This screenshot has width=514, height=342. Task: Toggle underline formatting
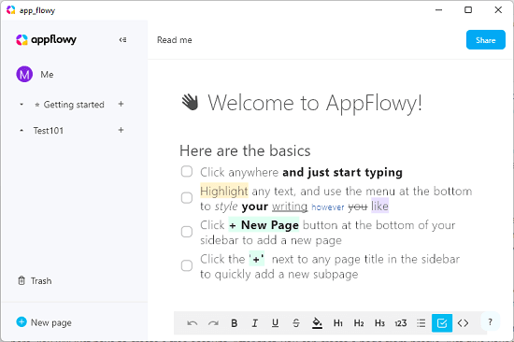(x=276, y=323)
